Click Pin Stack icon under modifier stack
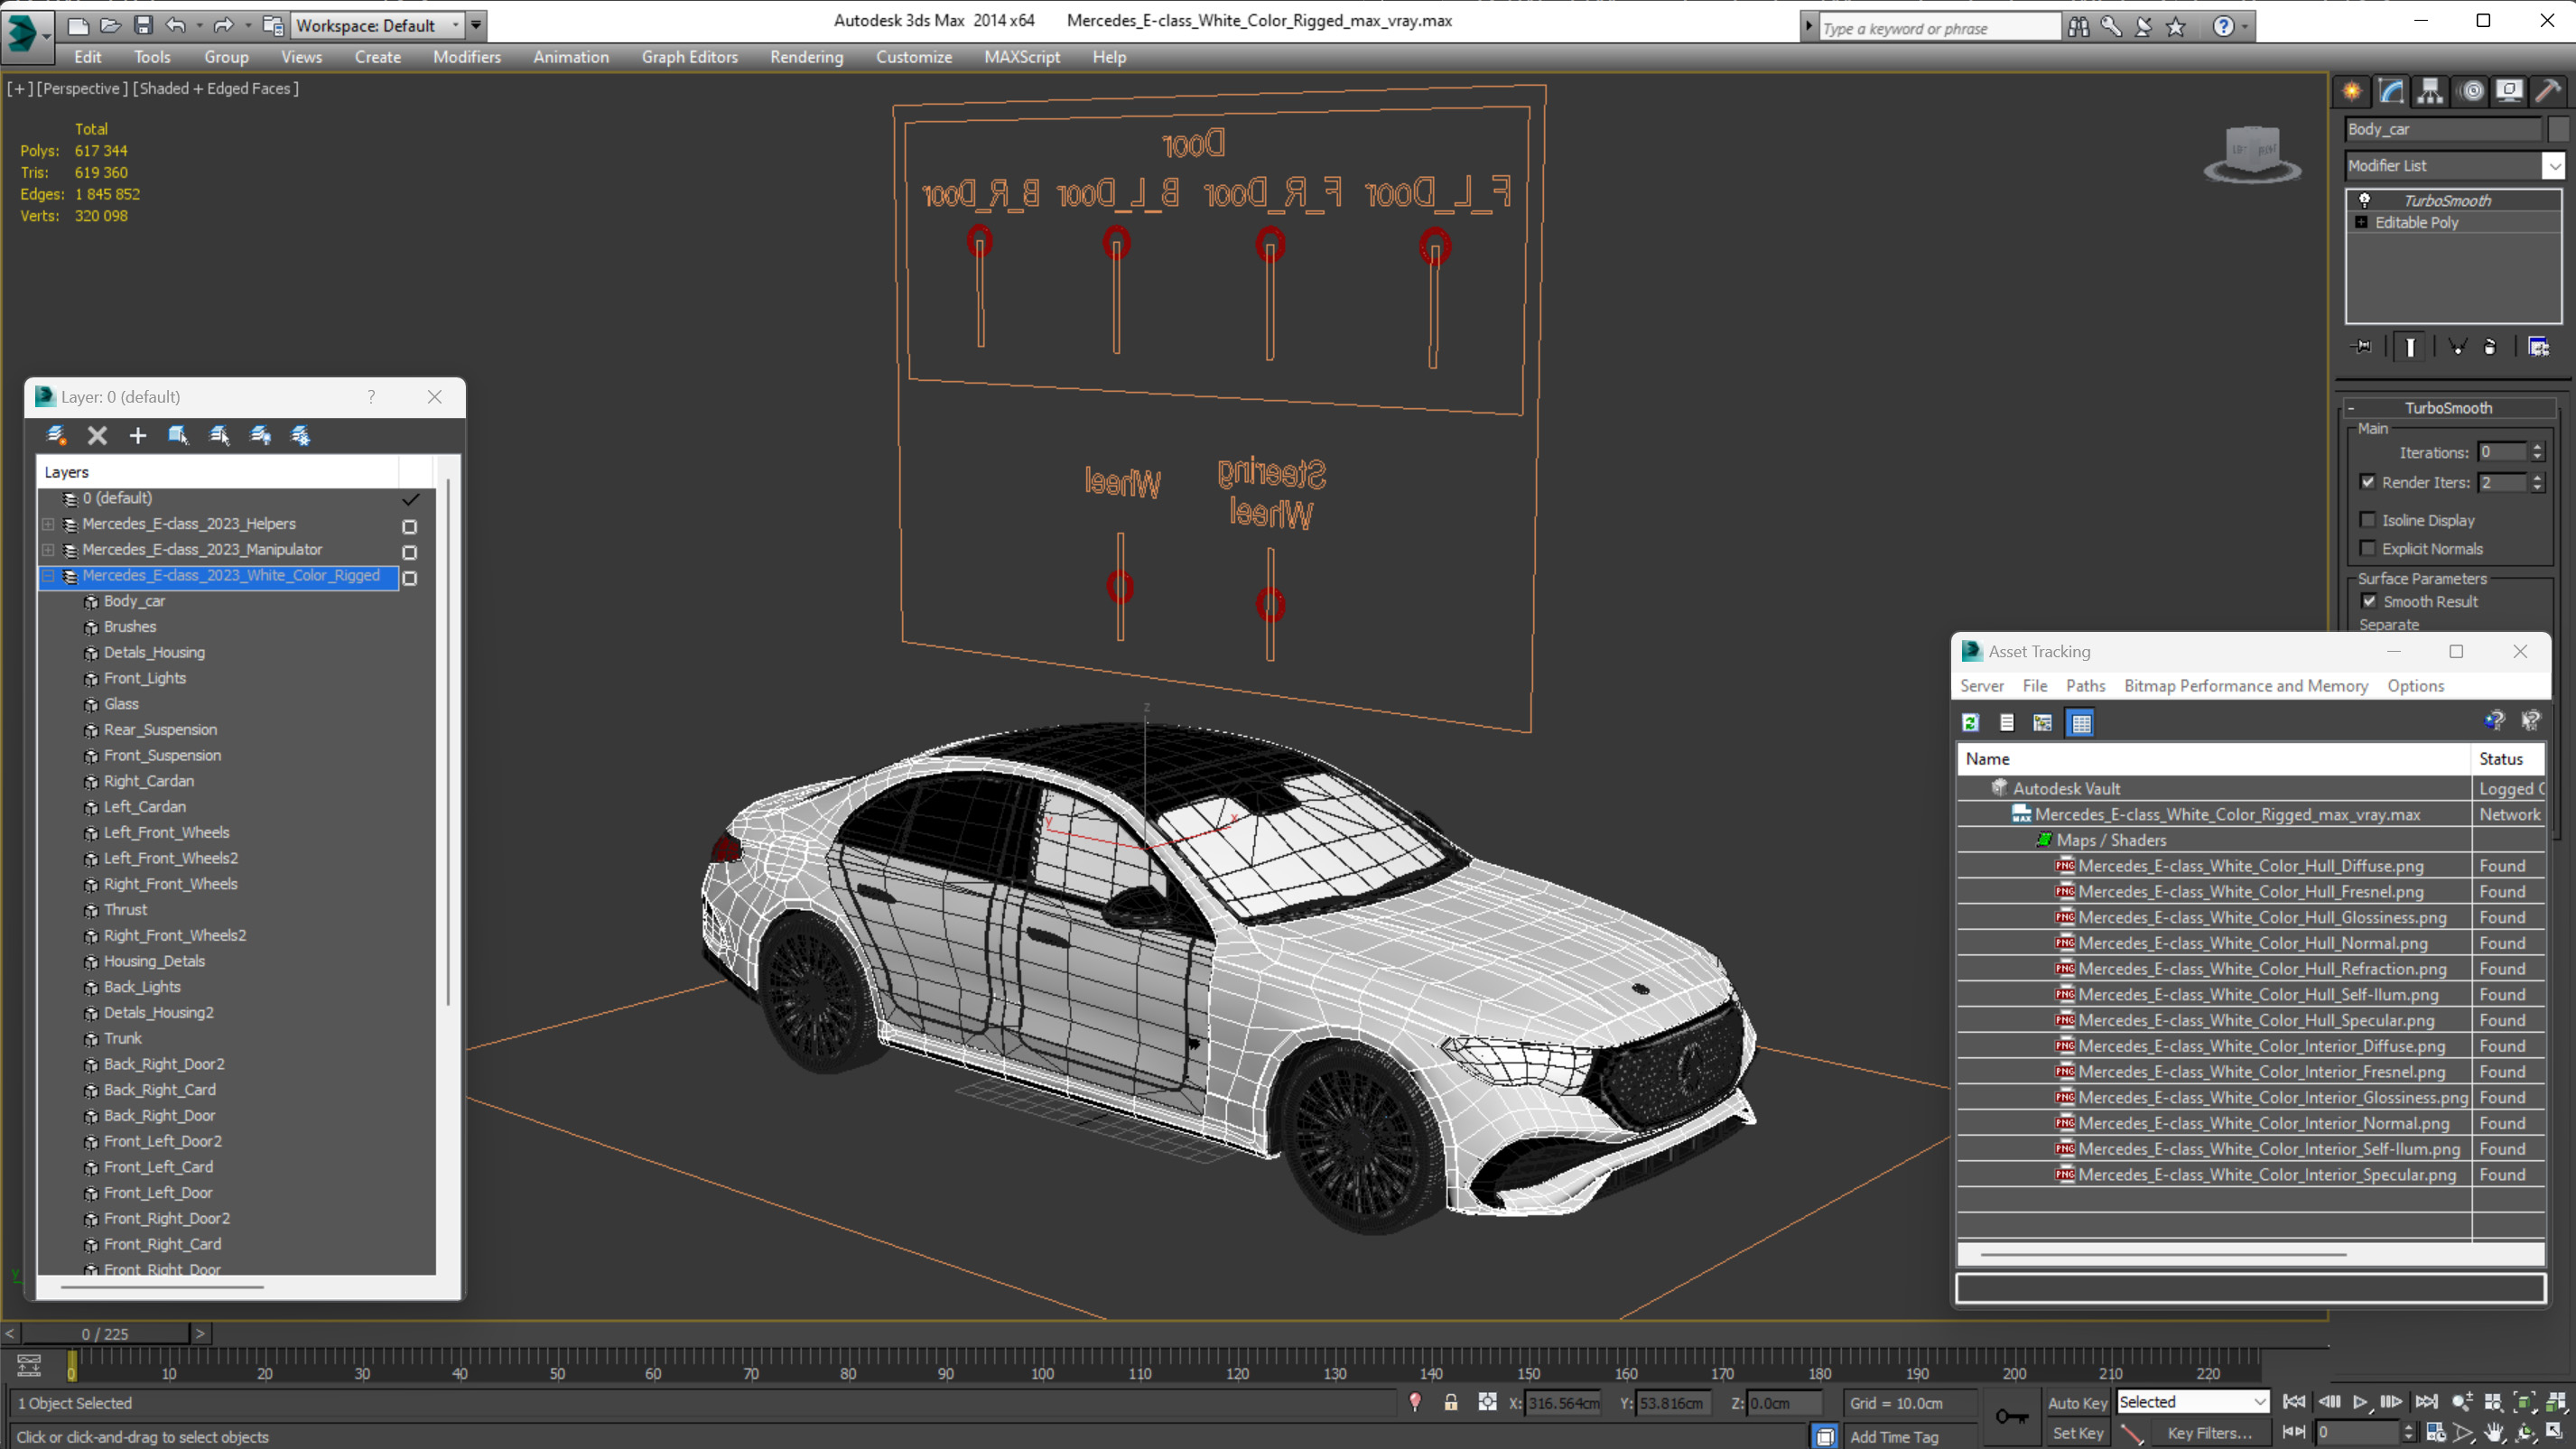 tap(2361, 346)
